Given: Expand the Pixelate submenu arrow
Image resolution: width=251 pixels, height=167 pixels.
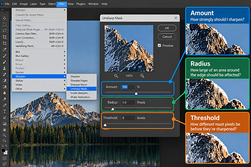Looking at the screenshot, I should (64, 68).
